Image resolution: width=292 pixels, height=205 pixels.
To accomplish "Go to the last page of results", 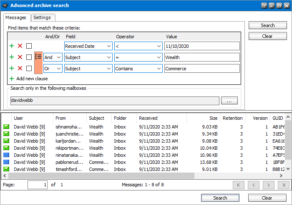I will pyautogui.click(x=283, y=185).
